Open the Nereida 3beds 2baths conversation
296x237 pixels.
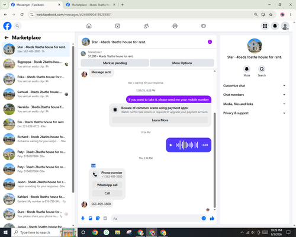tap(36, 109)
